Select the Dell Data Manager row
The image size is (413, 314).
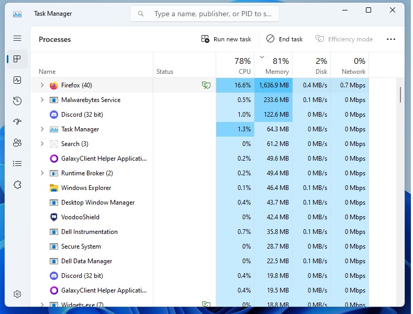tap(199, 261)
